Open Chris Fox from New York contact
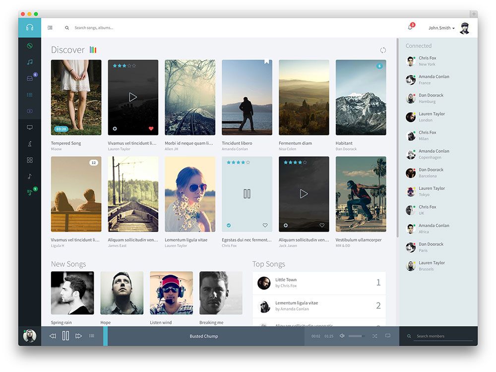Image resolution: width=496 pixels, height=372 pixels. 438,61
